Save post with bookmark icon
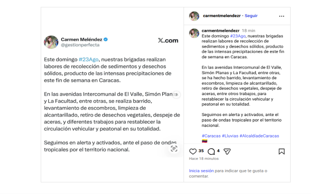This screenshot has width=311, height=194. point(281,151)
